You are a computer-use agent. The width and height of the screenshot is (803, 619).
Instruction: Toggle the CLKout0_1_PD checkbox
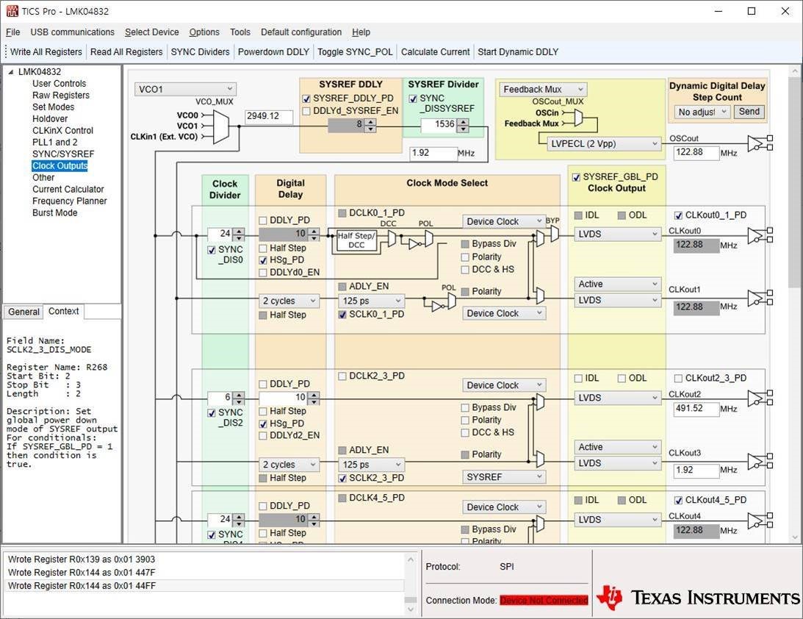click(x=679, y=215)
